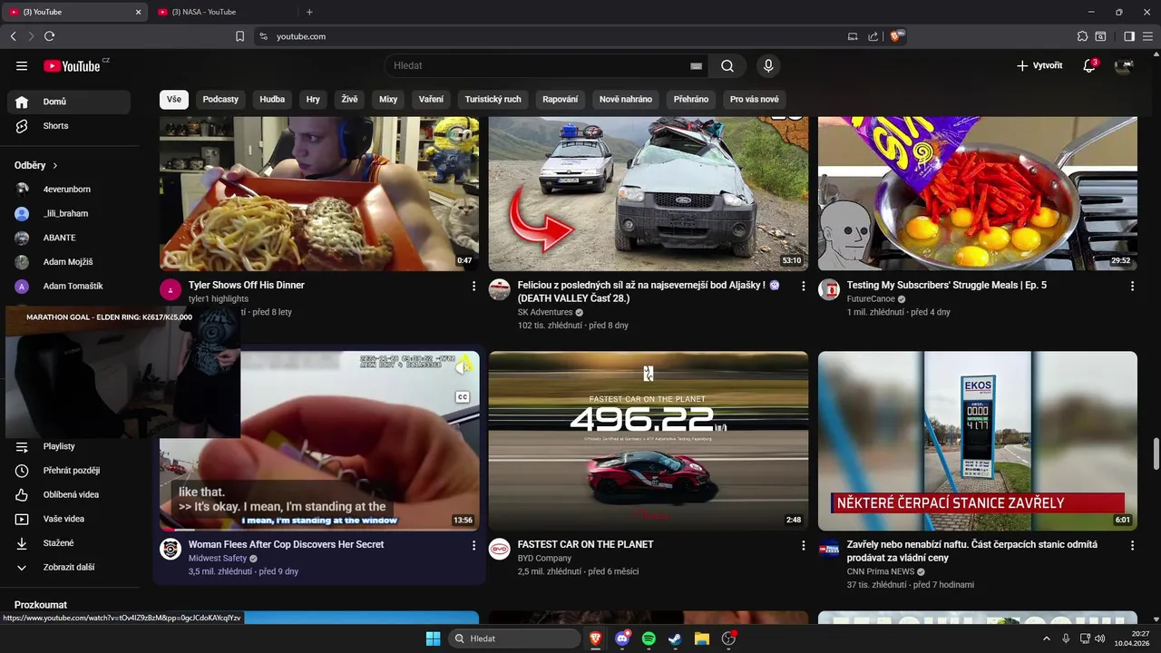Open more options for FASTEST CAR ON THE PLANET
This screenshot has width=1161, height=653.
click(803, 545)
